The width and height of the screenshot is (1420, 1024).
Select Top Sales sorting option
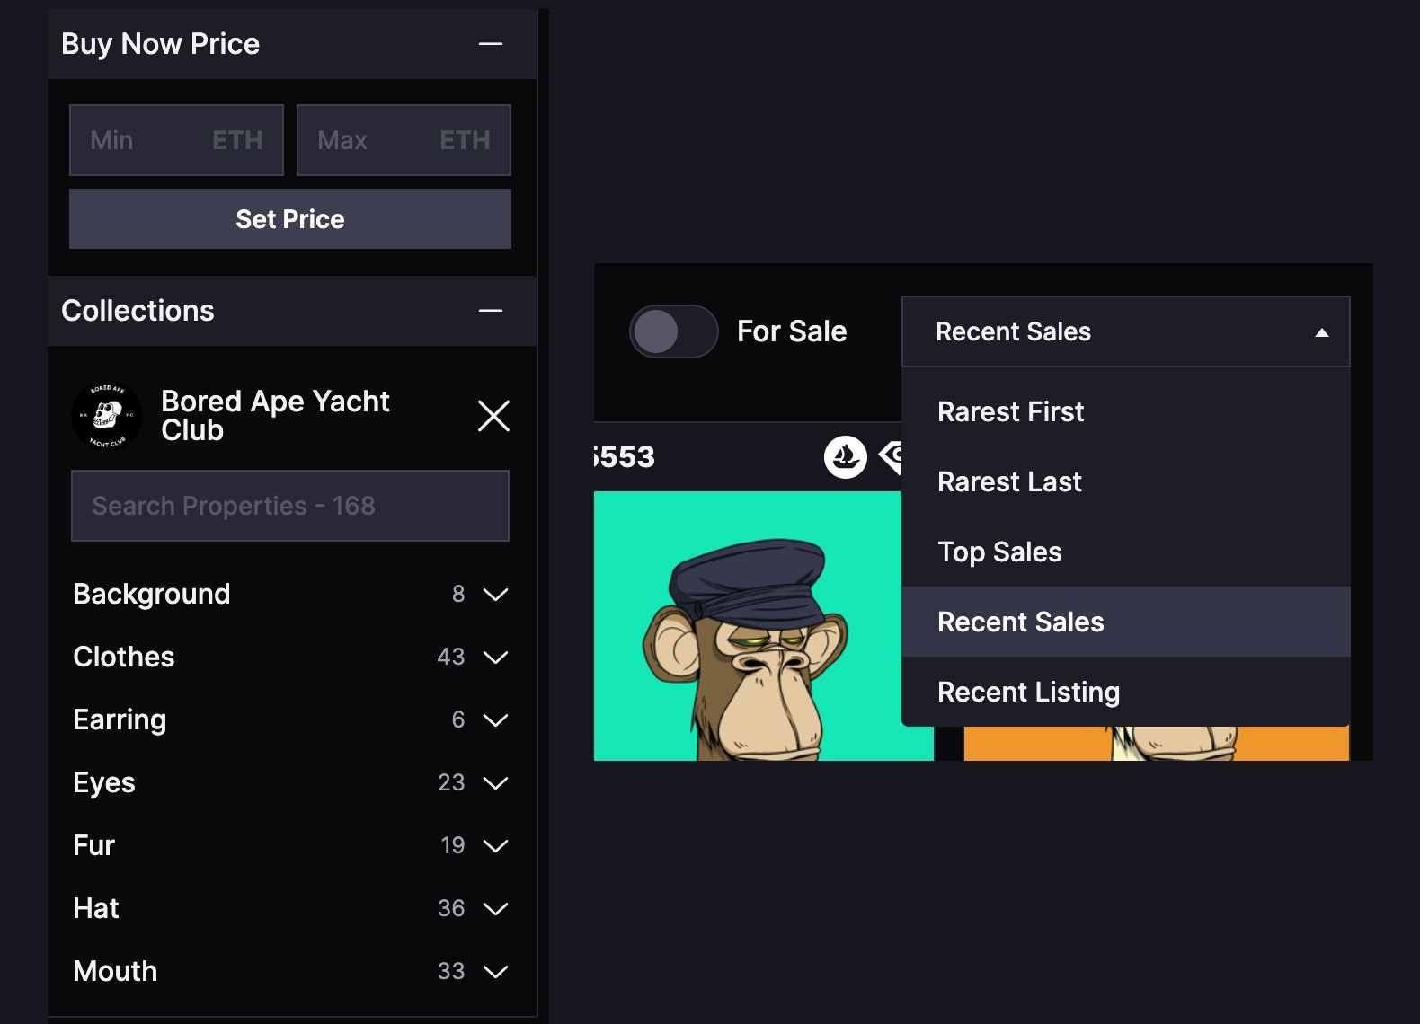(999, 552)
